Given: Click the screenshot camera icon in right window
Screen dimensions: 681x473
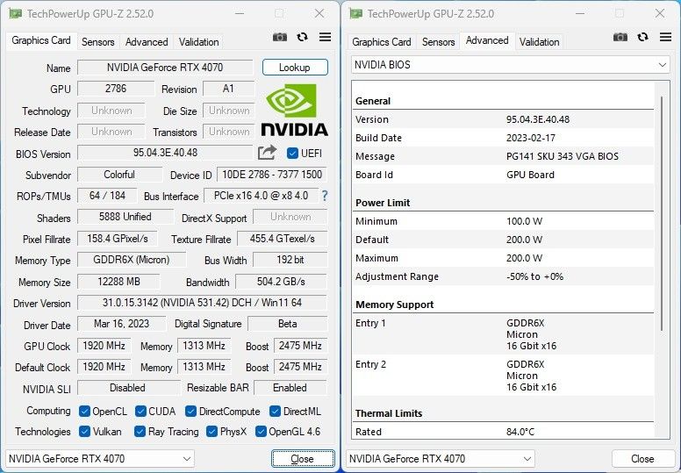Looking at the screenshot, I should 620,38.
